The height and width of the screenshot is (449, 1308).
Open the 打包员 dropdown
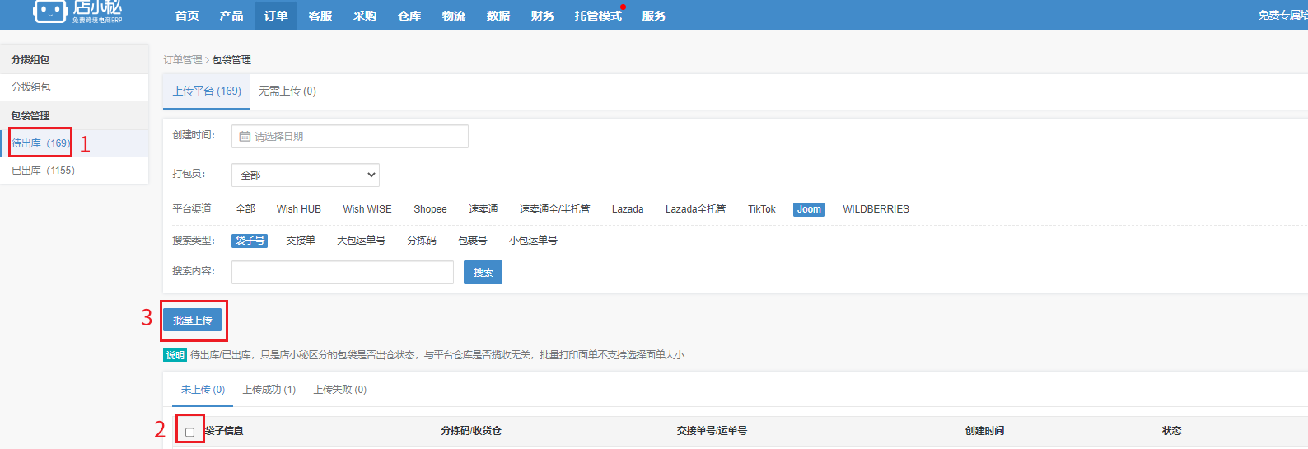[305, 175]
